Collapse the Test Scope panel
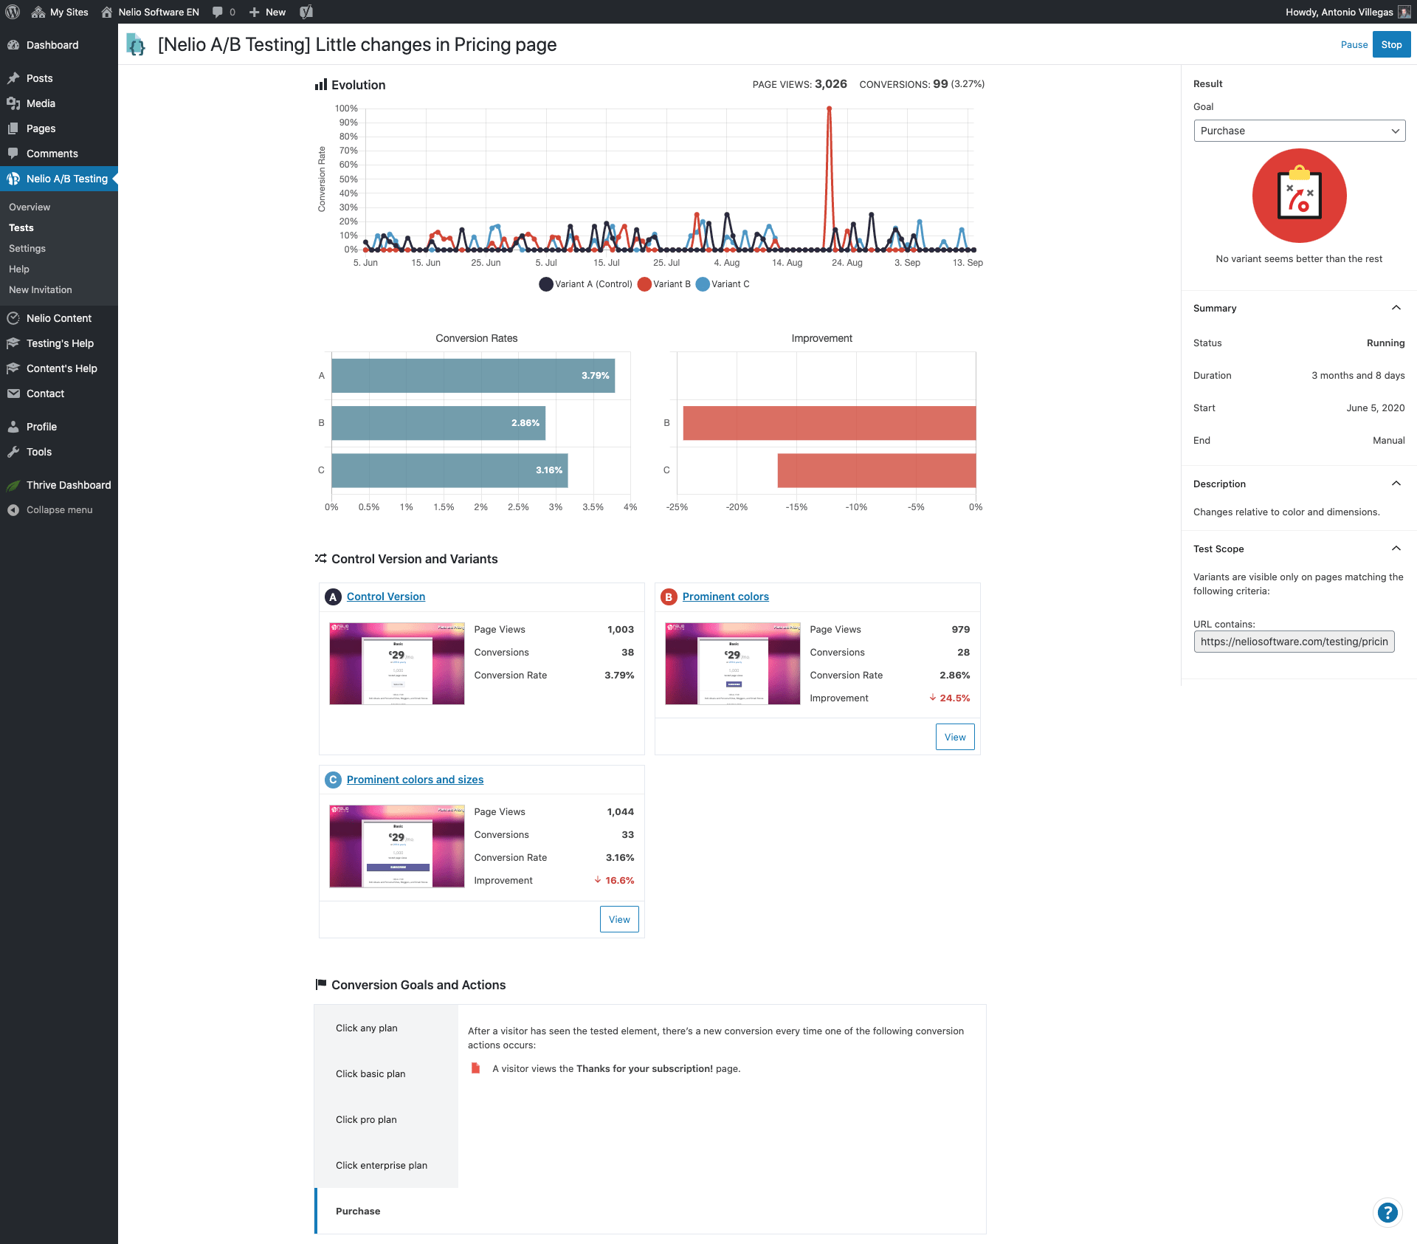 (1396, 549)
